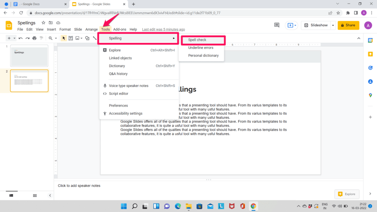
Task: Open the Personal dictionary from Spelling submenu
Action: click(203, 55)
